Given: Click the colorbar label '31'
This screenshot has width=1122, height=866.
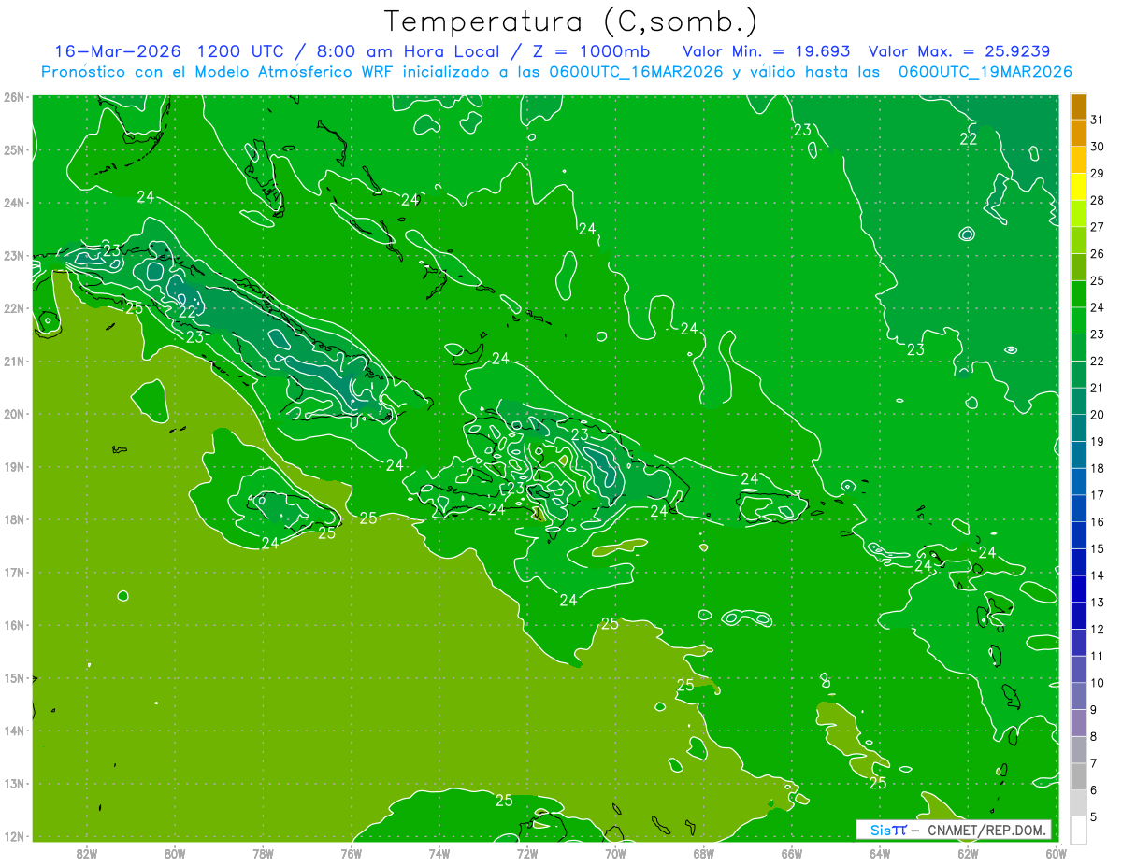Looking at the screenshot, I should click(x=1097, y=120).
